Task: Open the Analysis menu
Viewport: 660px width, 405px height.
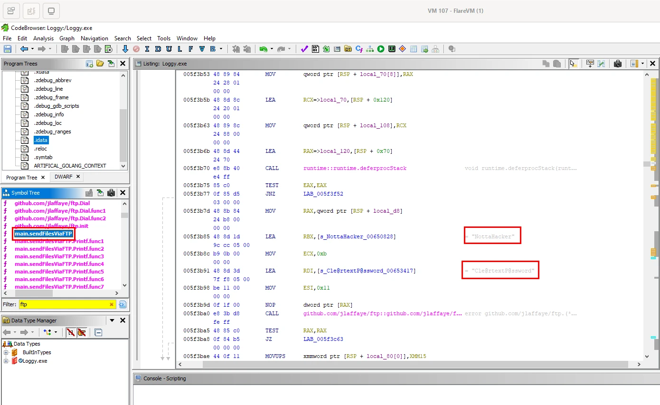Action: [x=43, y=38]
